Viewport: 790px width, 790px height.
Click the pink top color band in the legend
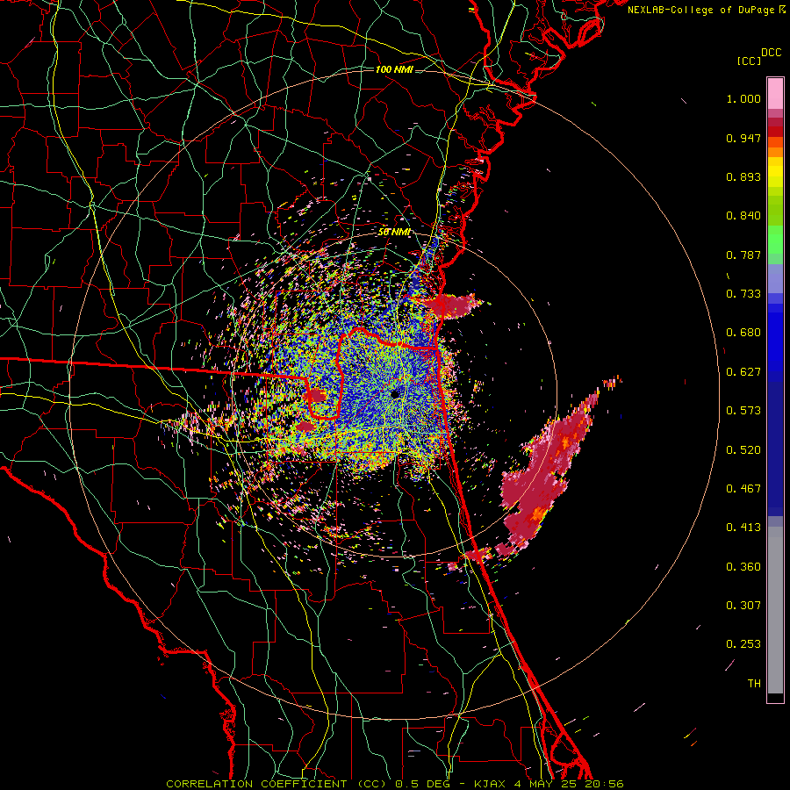coord(775,94)
